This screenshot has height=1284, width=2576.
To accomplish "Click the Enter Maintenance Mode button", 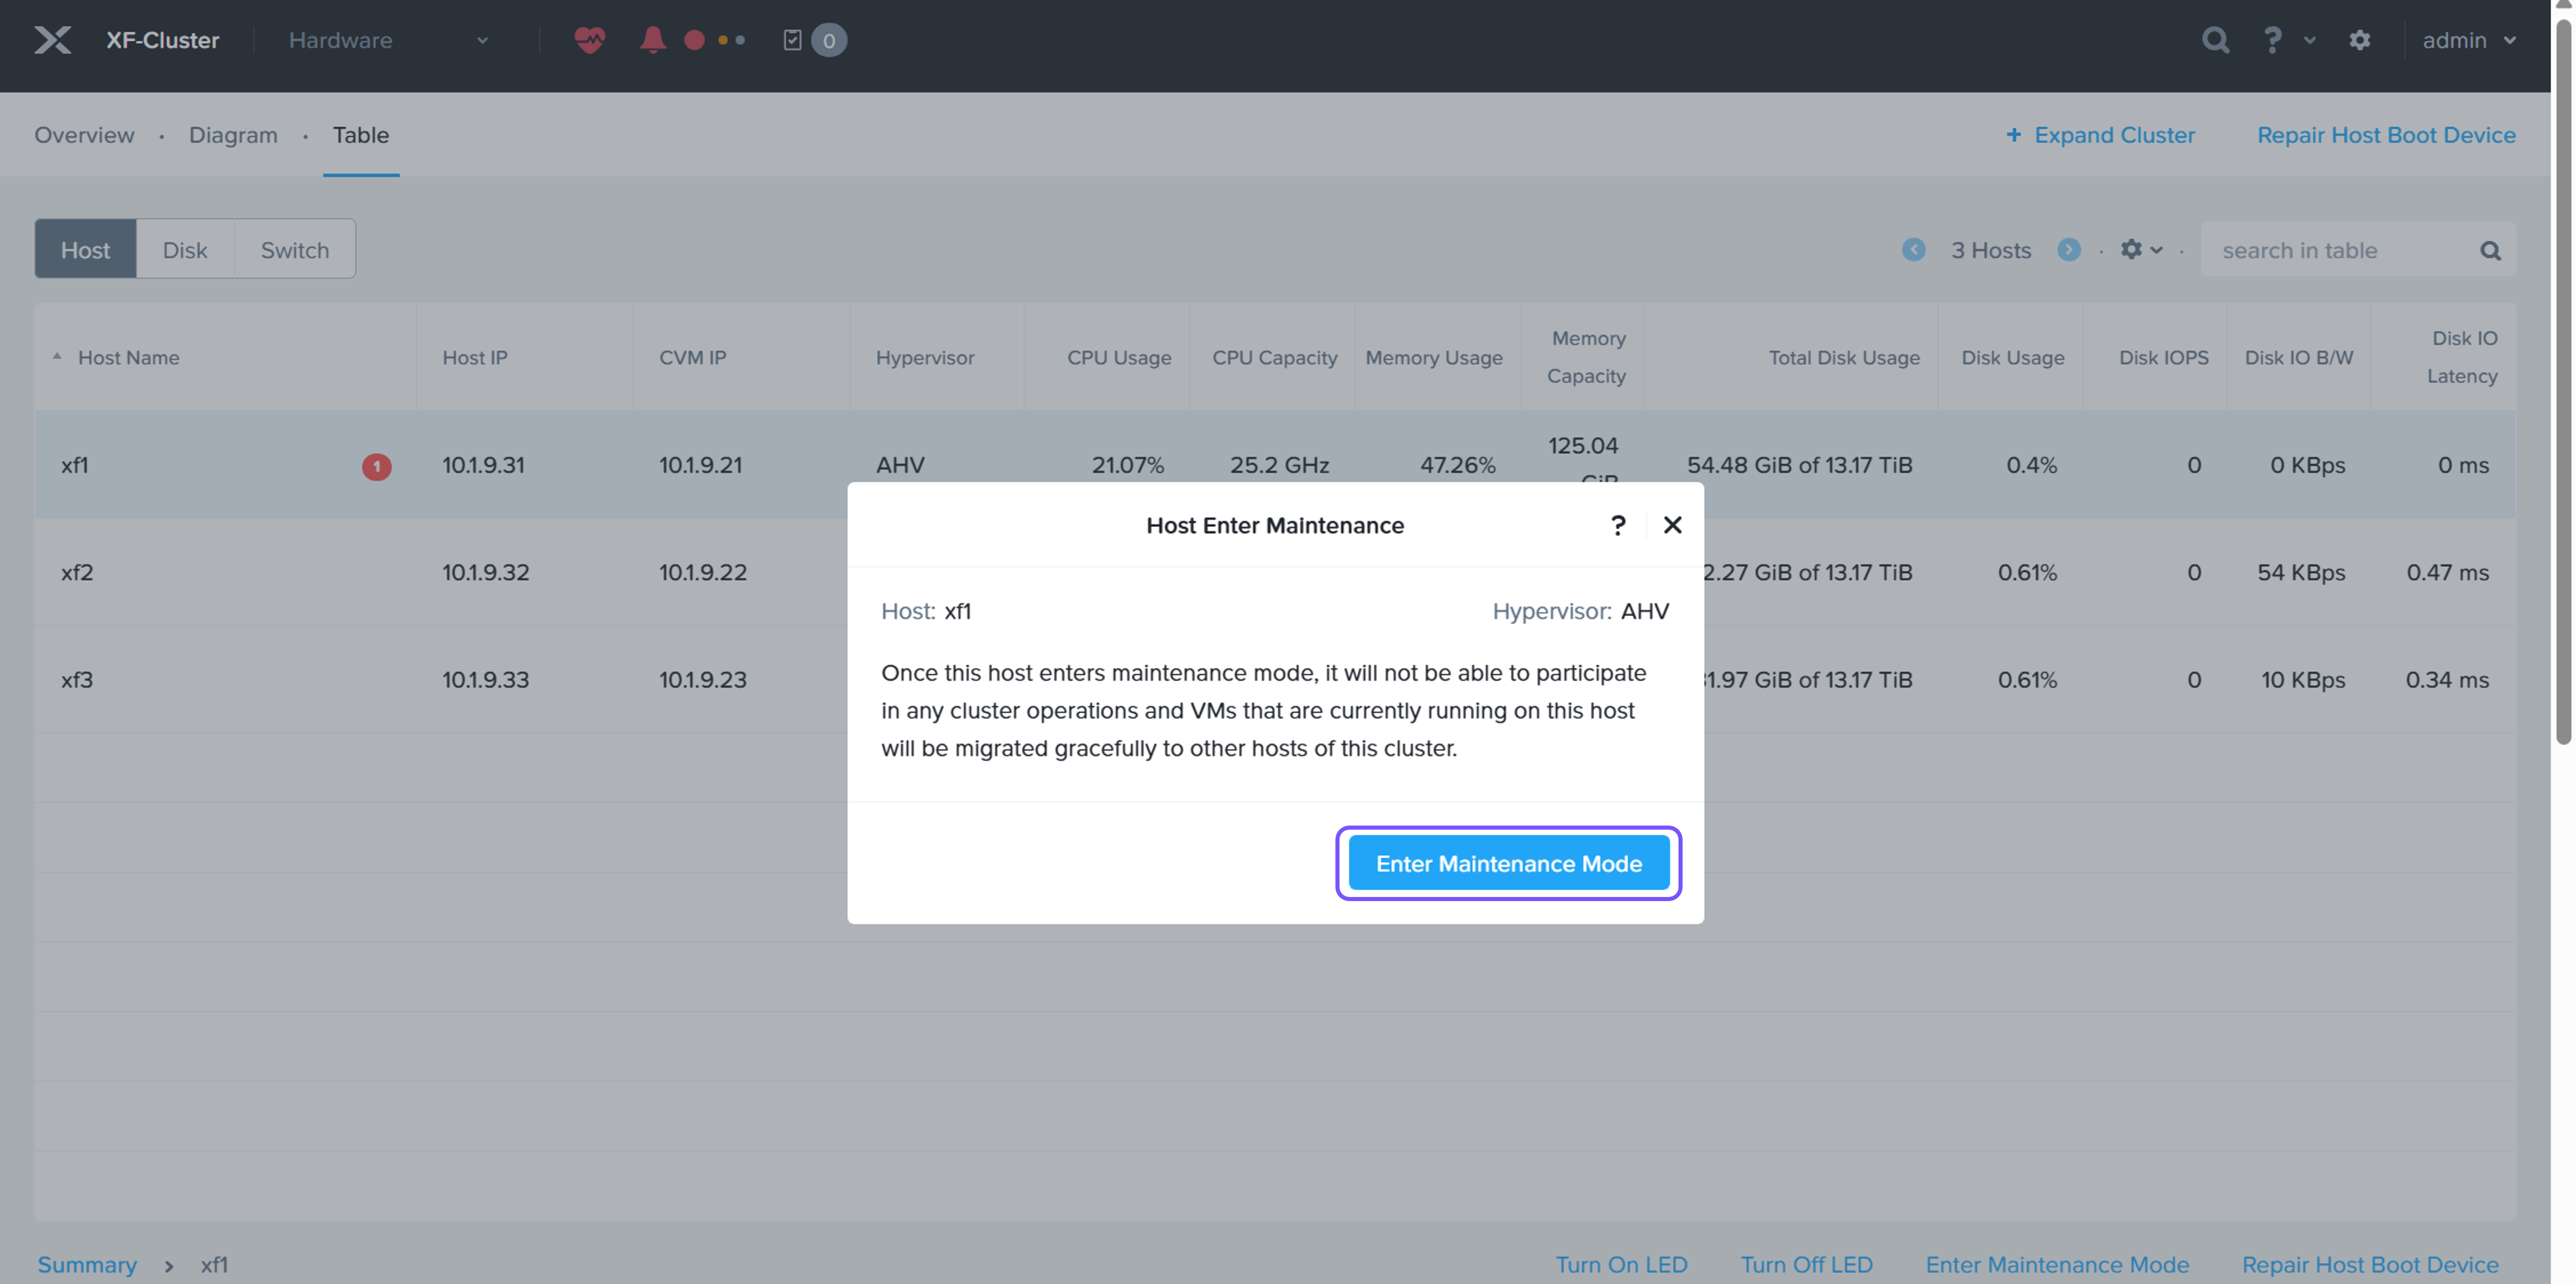I will coord(1508,863).
